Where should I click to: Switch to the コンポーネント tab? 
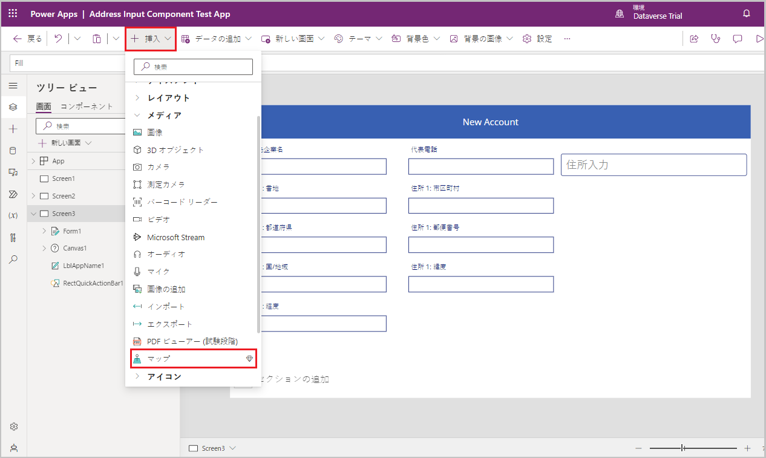tap(87, 106)
